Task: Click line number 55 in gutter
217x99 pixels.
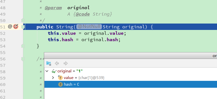Action: [3, 52]
